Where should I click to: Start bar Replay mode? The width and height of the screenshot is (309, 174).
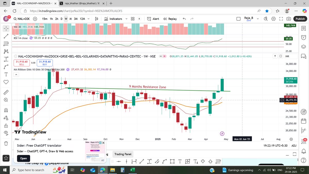point(170,19)
